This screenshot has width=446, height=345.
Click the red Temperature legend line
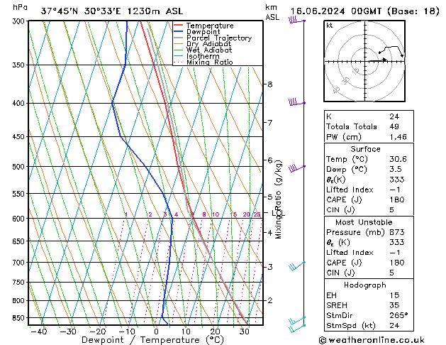click(x=179, y=26)
